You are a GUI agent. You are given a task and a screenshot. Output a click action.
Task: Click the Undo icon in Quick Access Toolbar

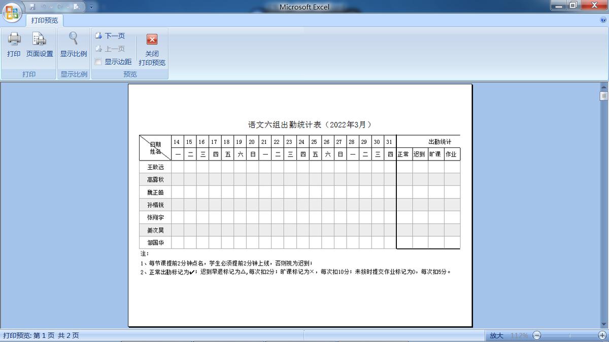click(44, 6)
